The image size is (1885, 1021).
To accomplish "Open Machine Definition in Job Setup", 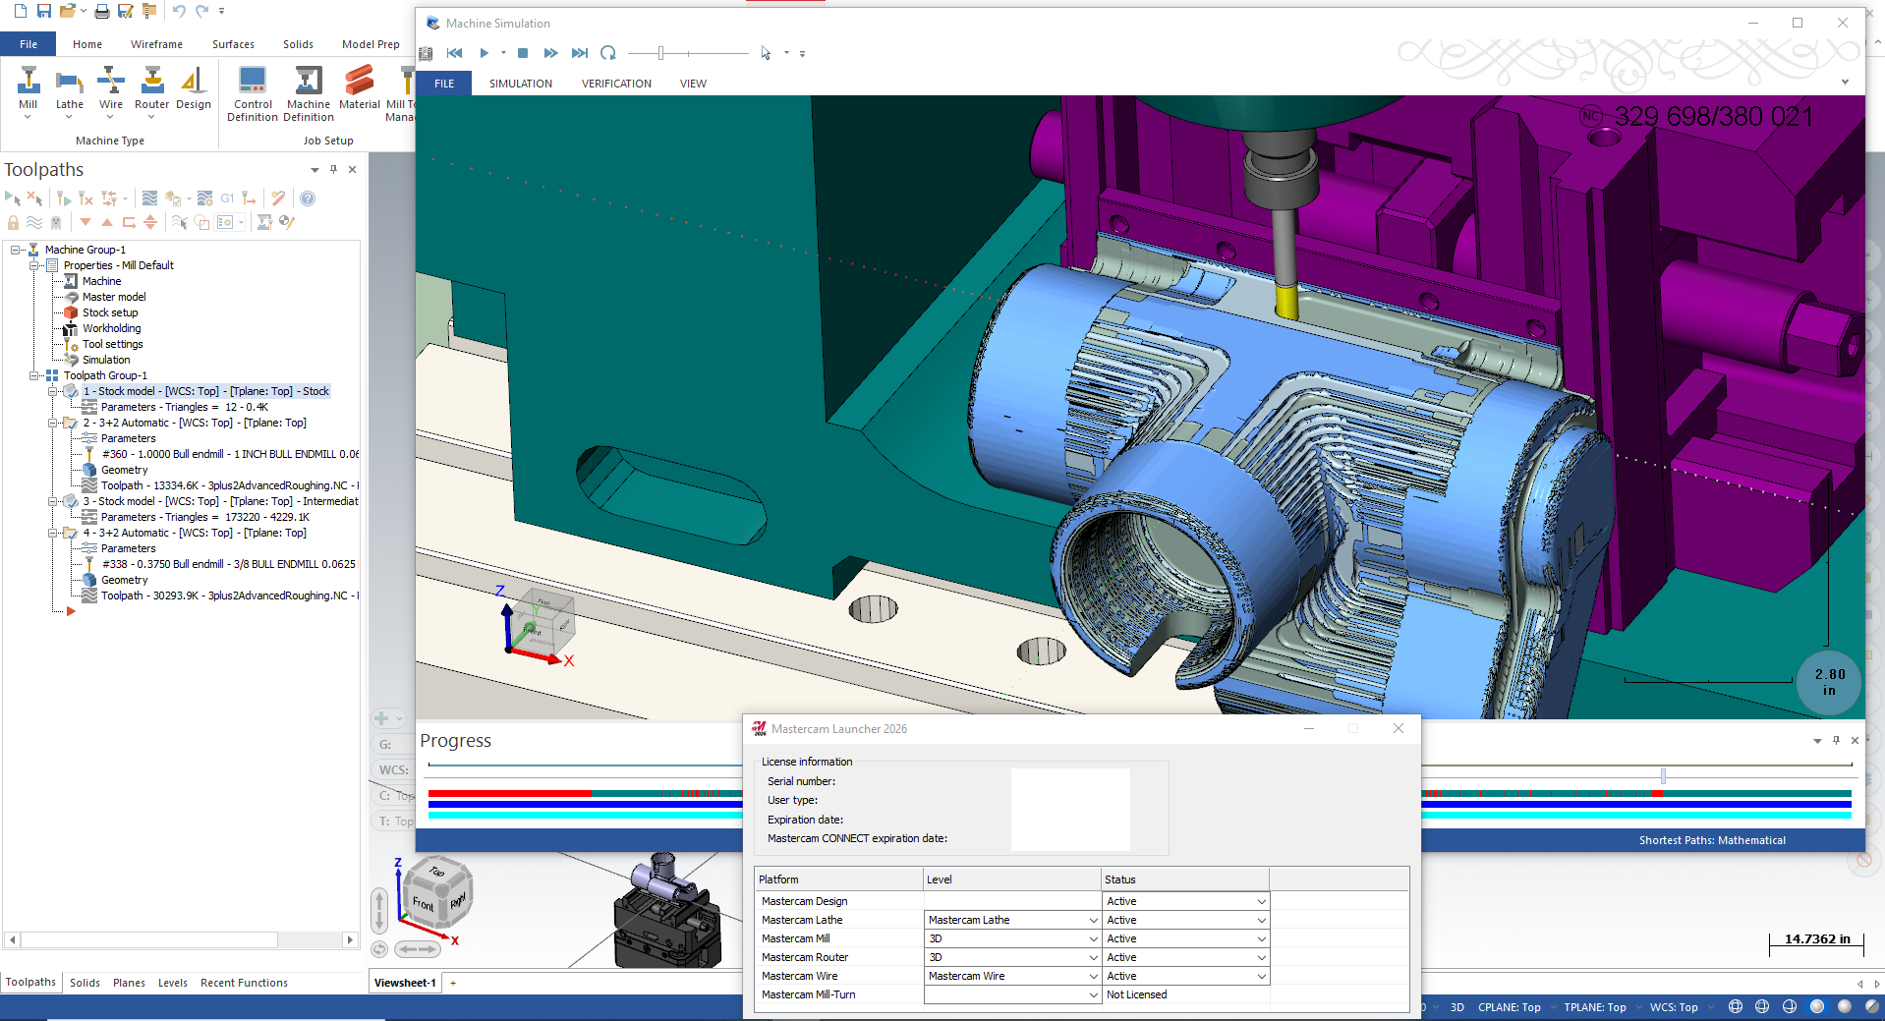I will point(309,93).
